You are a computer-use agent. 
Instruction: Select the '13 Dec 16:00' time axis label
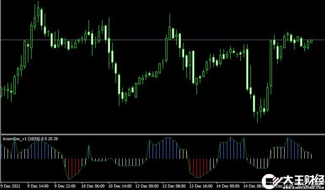(201, 186)
